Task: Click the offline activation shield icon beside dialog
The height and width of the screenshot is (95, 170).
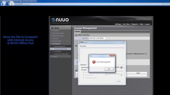Action: (76, 46)
